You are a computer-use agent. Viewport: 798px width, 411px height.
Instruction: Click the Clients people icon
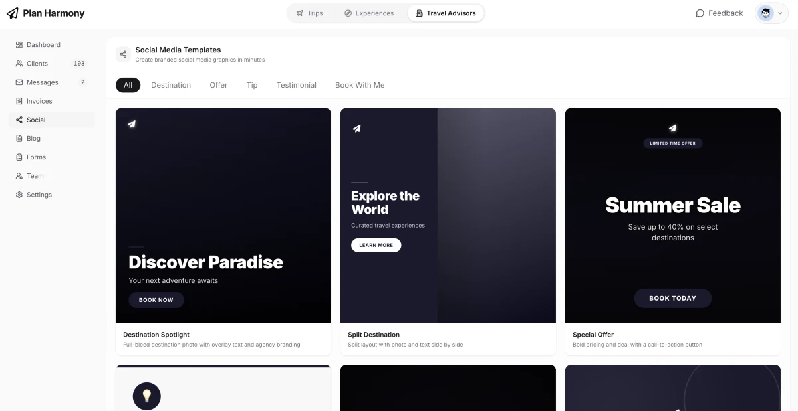(x=19, y=64)
